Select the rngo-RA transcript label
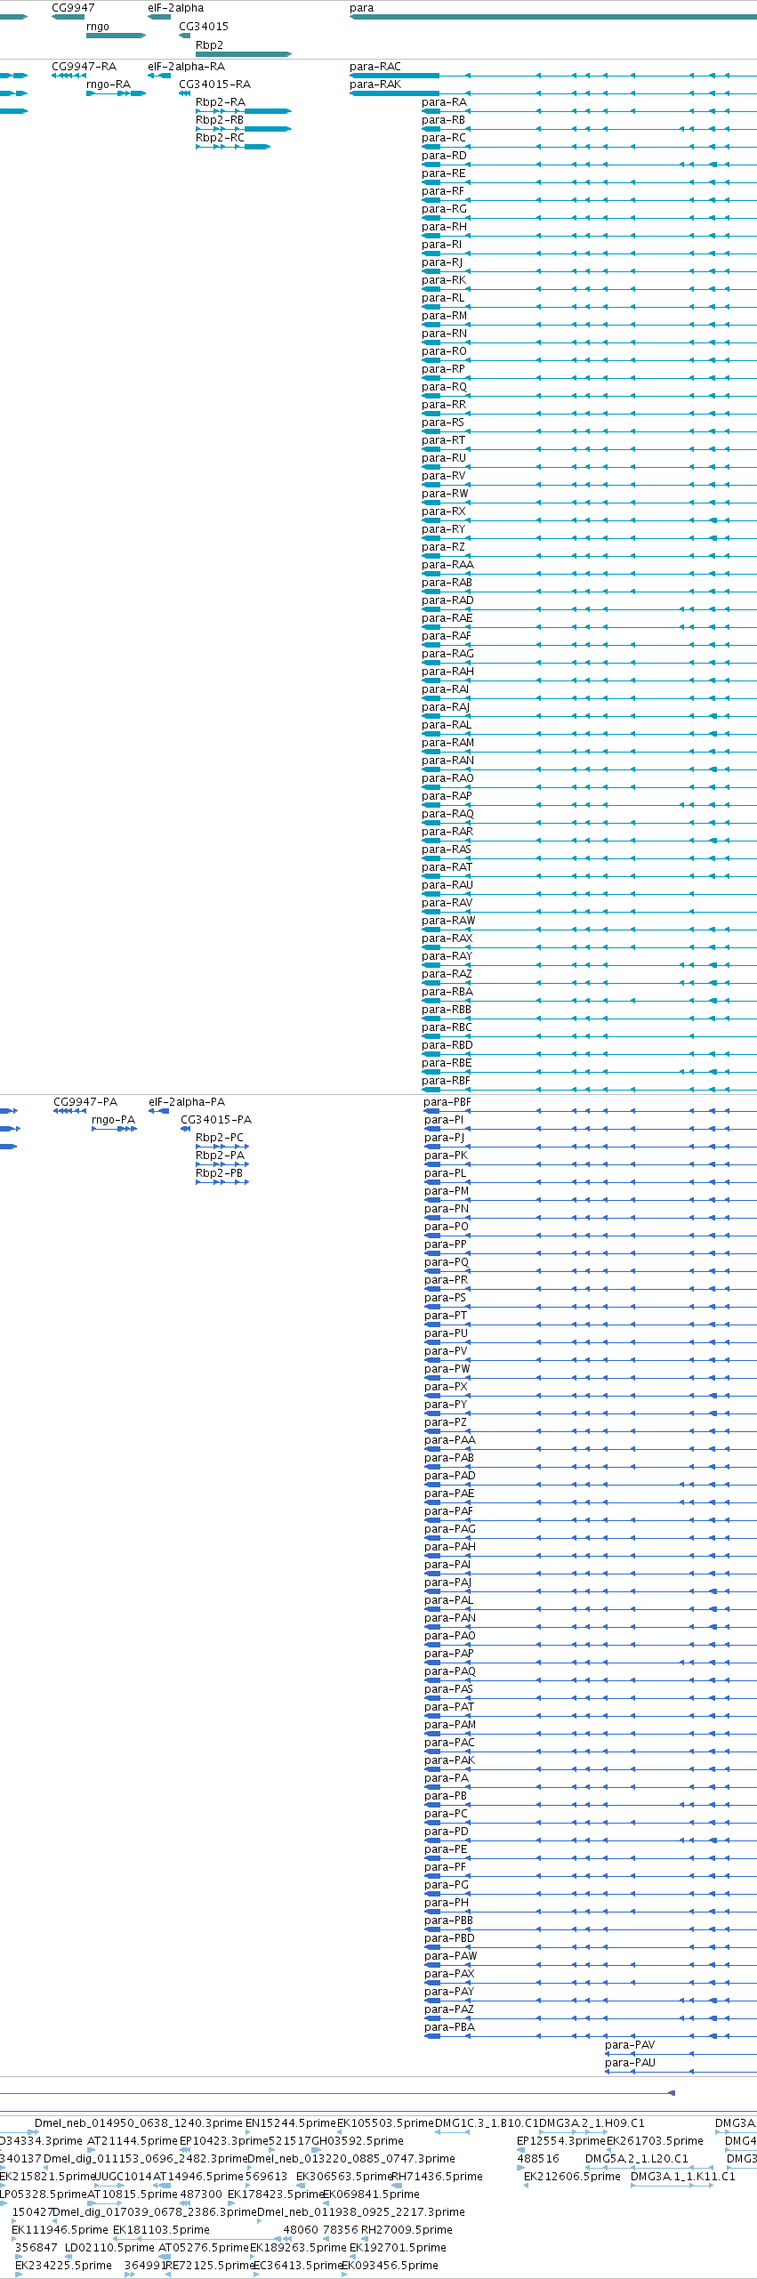757x2279 pixels. 109,85
